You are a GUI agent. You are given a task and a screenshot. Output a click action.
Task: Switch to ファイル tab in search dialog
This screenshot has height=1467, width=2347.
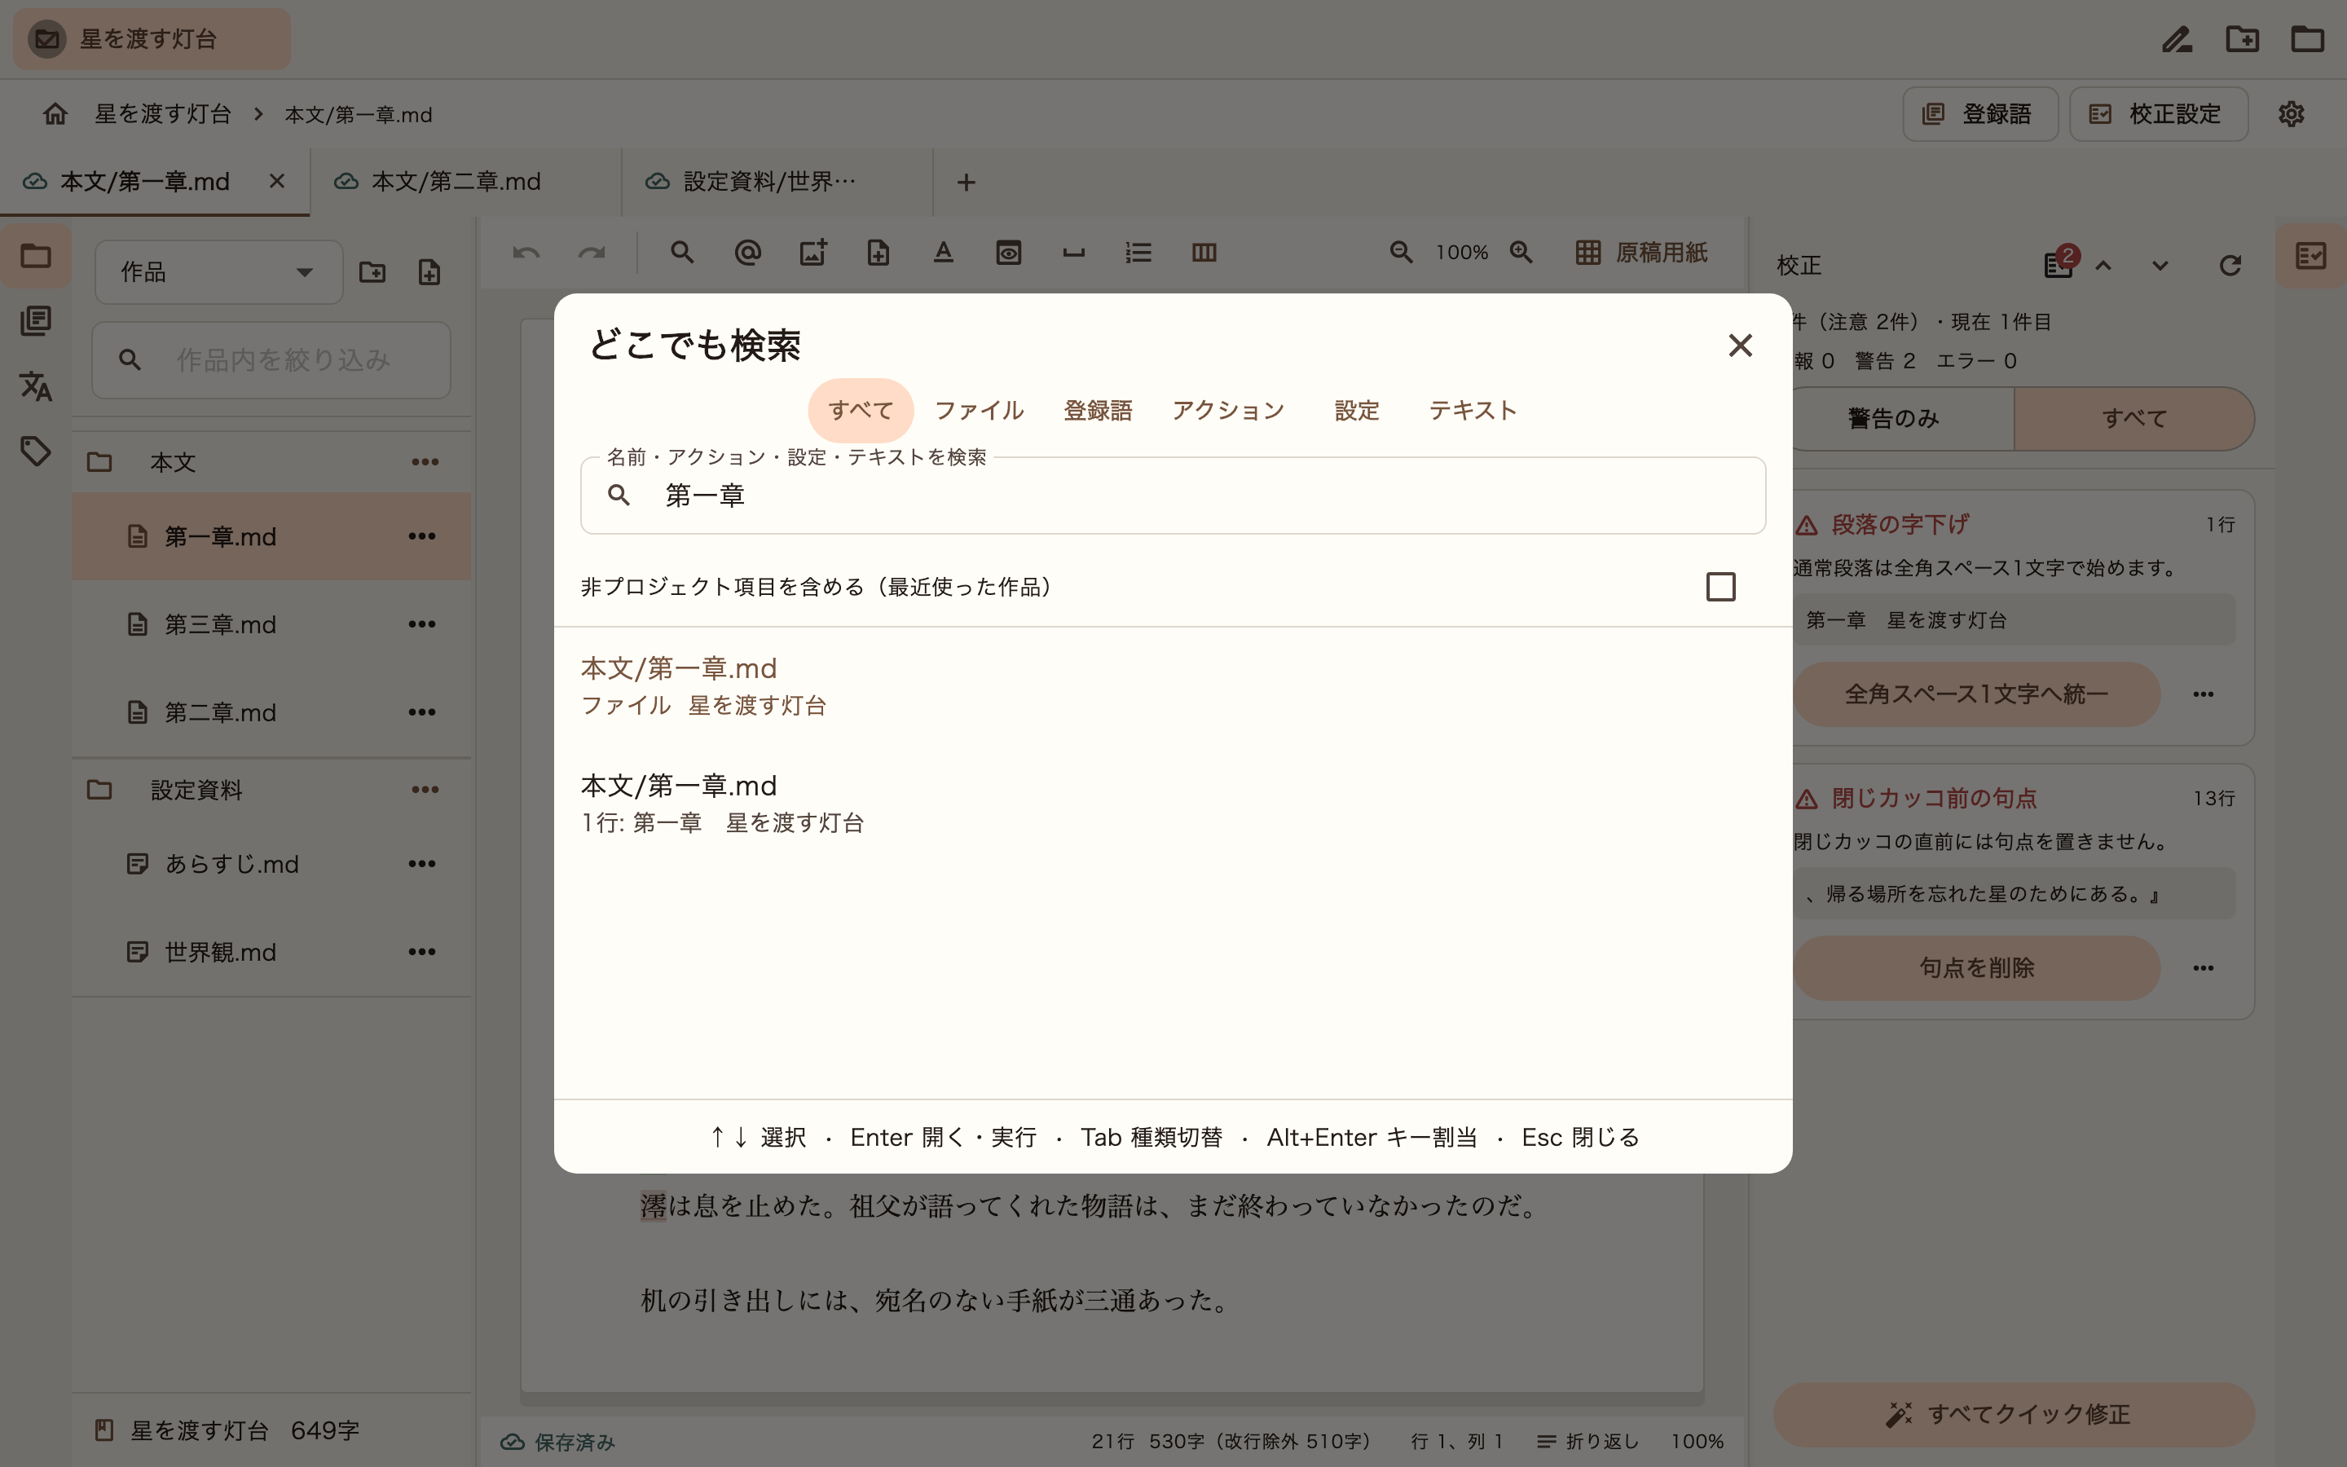pyautogui.click(x=979, y=411)
